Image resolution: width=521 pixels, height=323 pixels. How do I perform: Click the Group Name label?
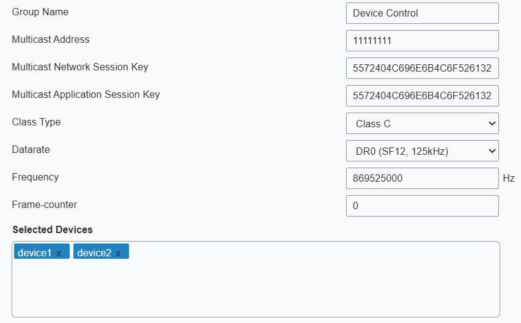point(40,12)
